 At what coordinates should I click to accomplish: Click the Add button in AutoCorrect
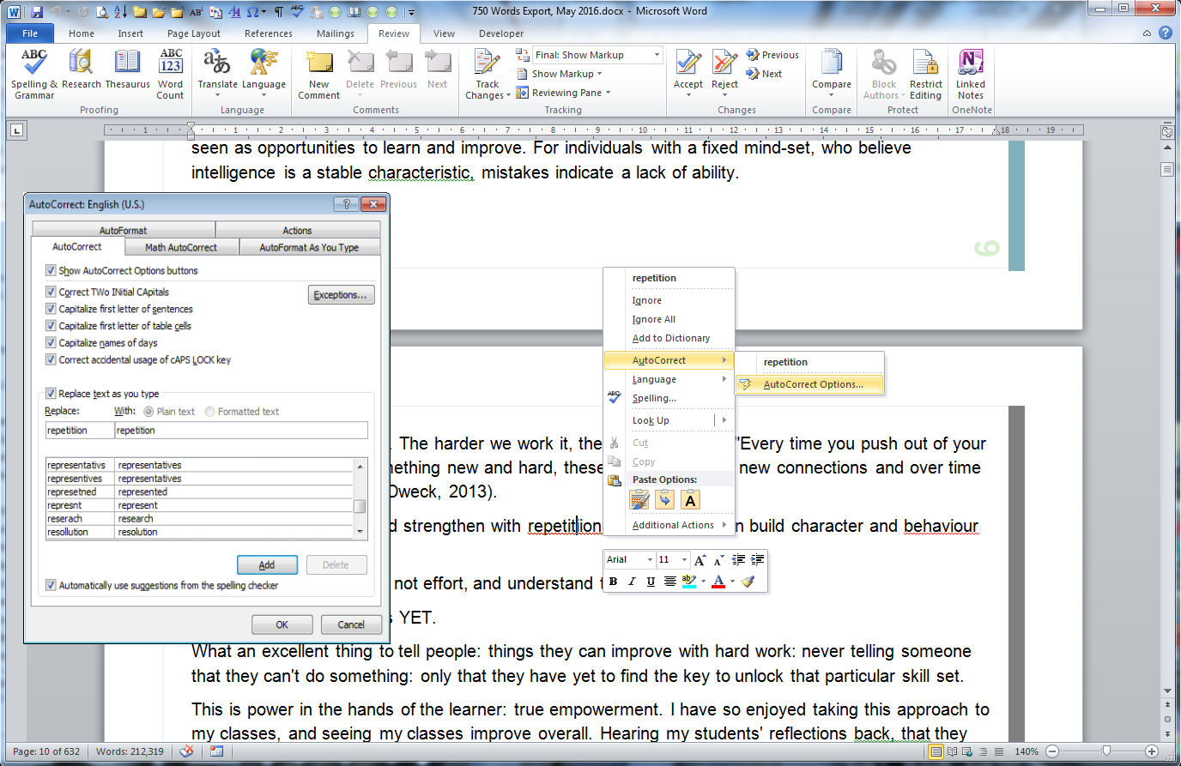point(267,564)
